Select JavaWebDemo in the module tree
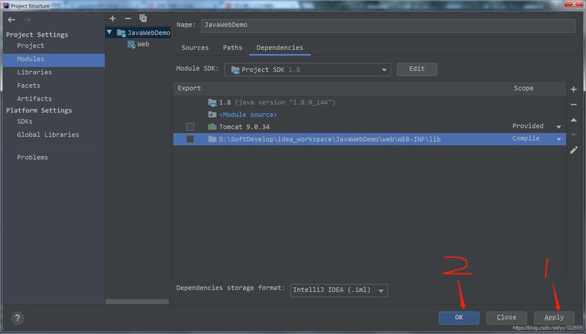Image resolution: width=586 pixels, height=334 pixels. tap(148, 33)
